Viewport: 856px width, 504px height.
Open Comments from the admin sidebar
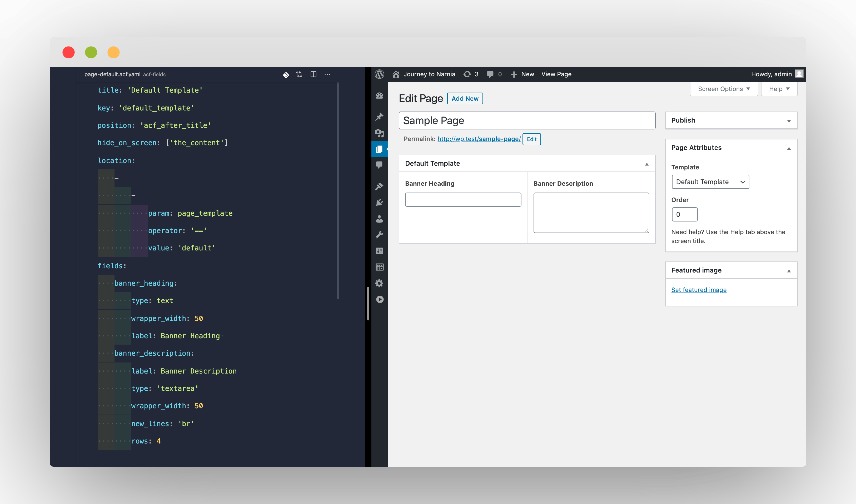pyautogui.click(x=379, y=165)
